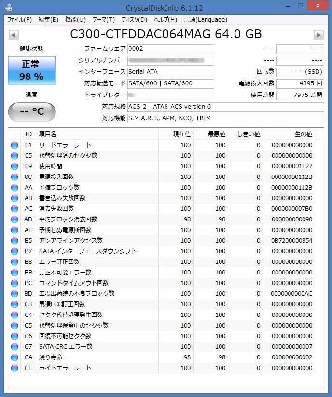Viewport: 332px width, 397px height.
Task: Open the ヘルプ(H) menu
Action: [x=166, y=20]
